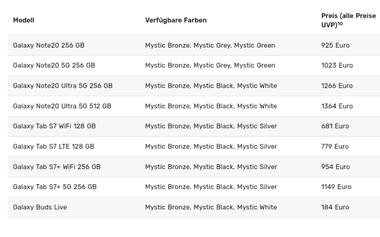The image size is (380, 237).
Task: Click the 1023 Euro price
Action: pos(337,66)
